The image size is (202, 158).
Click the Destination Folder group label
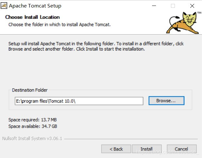pyautogui.click(x=30, y=90)
